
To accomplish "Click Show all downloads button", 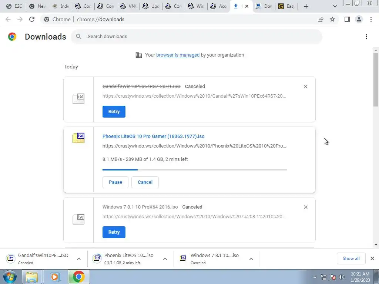I will [351, 258].
